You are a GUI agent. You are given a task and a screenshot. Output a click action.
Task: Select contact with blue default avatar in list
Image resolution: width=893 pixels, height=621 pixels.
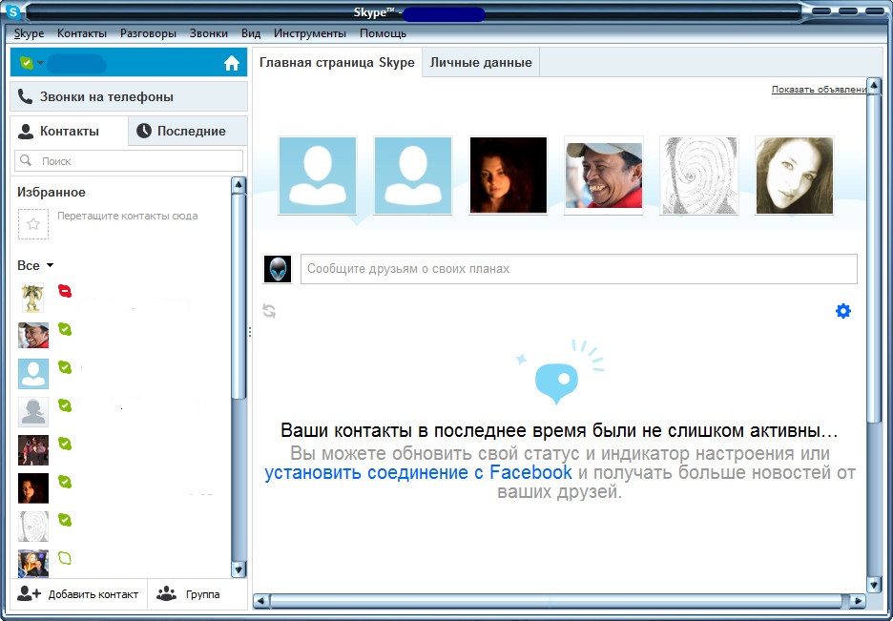tap(33, 373)
